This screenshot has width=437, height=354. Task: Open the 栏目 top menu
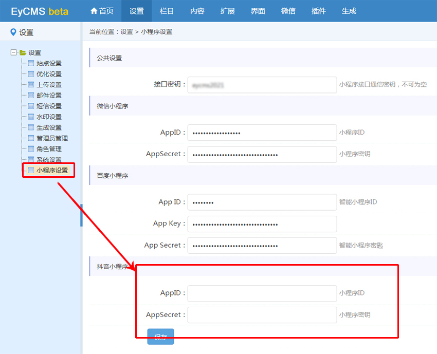tap(167, 11)
